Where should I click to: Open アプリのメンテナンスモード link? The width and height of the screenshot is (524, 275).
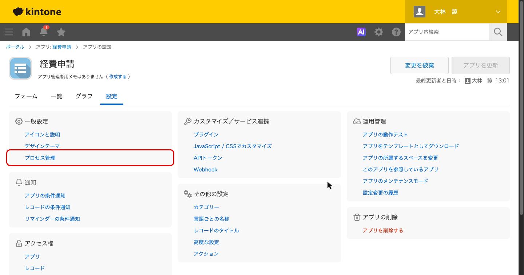click(396, 181)
